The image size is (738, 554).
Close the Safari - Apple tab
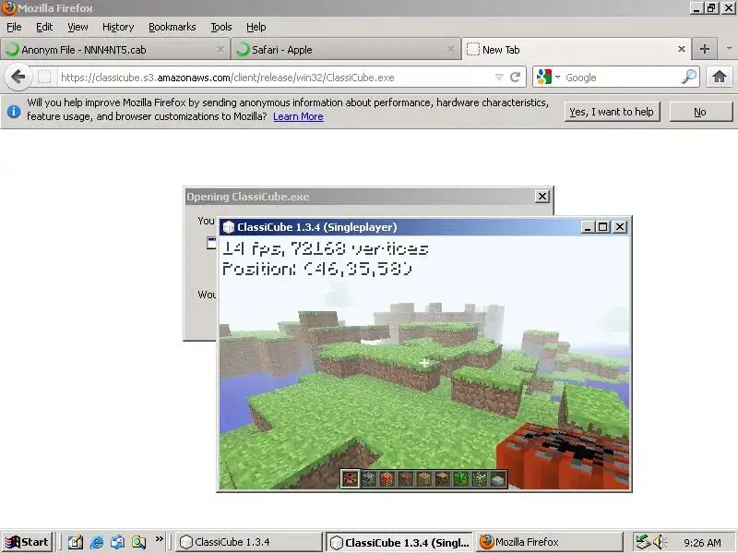click(450, 49)
